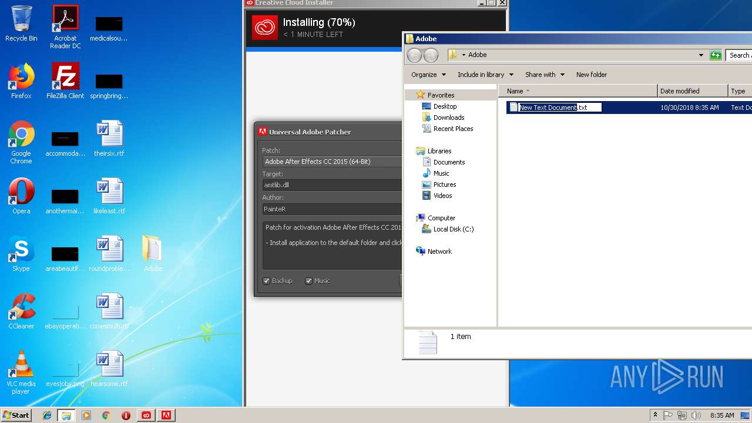
Task: Open Network in navigation pane
Action: (439, 251)
